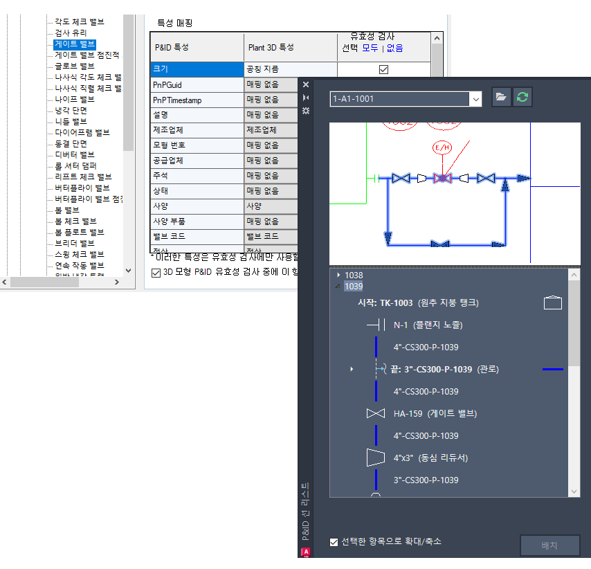The height and width of the screenshot is (569, 591).
Task: Open the 1-A1-1001 drawing dropdown
Action: click(x=475, y=99)
